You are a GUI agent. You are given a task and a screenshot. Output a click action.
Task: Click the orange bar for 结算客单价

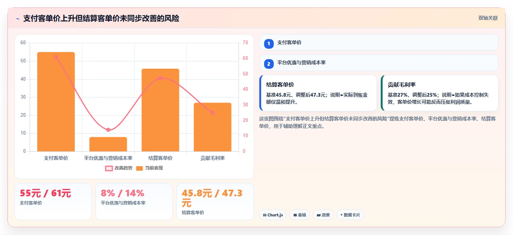tap(160, 110)
